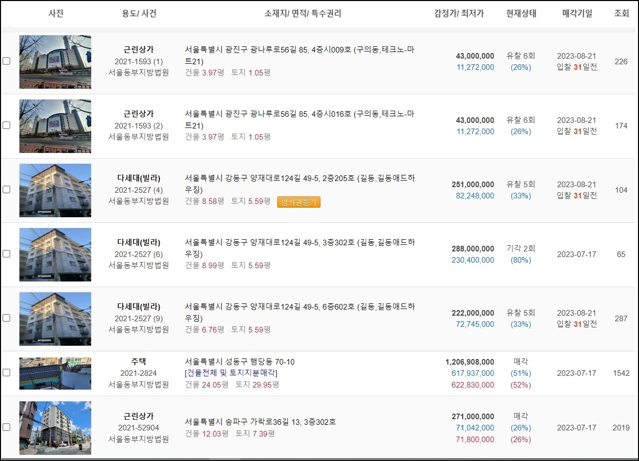Viewport: 639px width, 461px height.
Task: Open 송파구 가락로36길 13 listing
Action: click(260, 422)
